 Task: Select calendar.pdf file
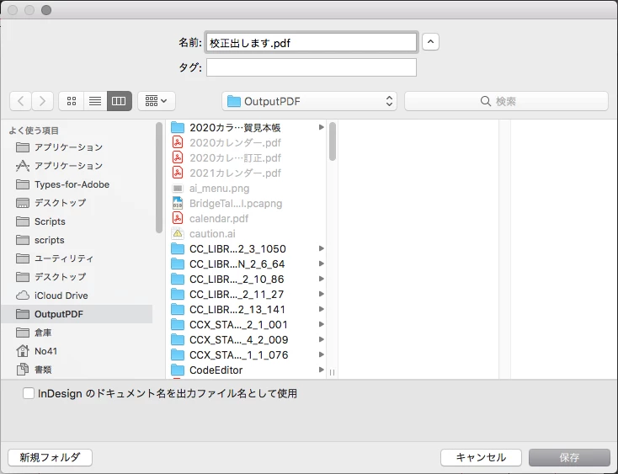coord(247,219)
